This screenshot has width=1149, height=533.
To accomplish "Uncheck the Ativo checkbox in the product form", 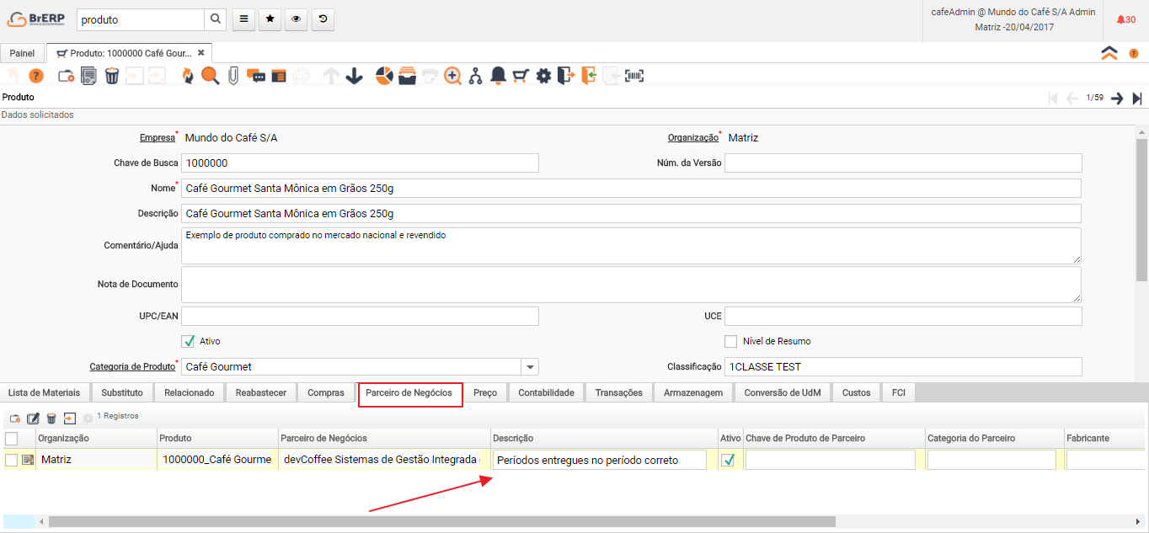I will coord(189,341).
